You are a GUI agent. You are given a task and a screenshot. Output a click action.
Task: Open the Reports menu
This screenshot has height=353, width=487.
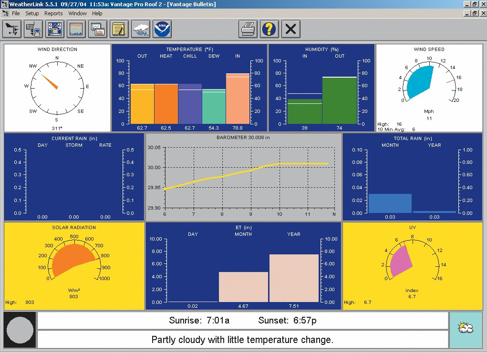tap(53, 13)
